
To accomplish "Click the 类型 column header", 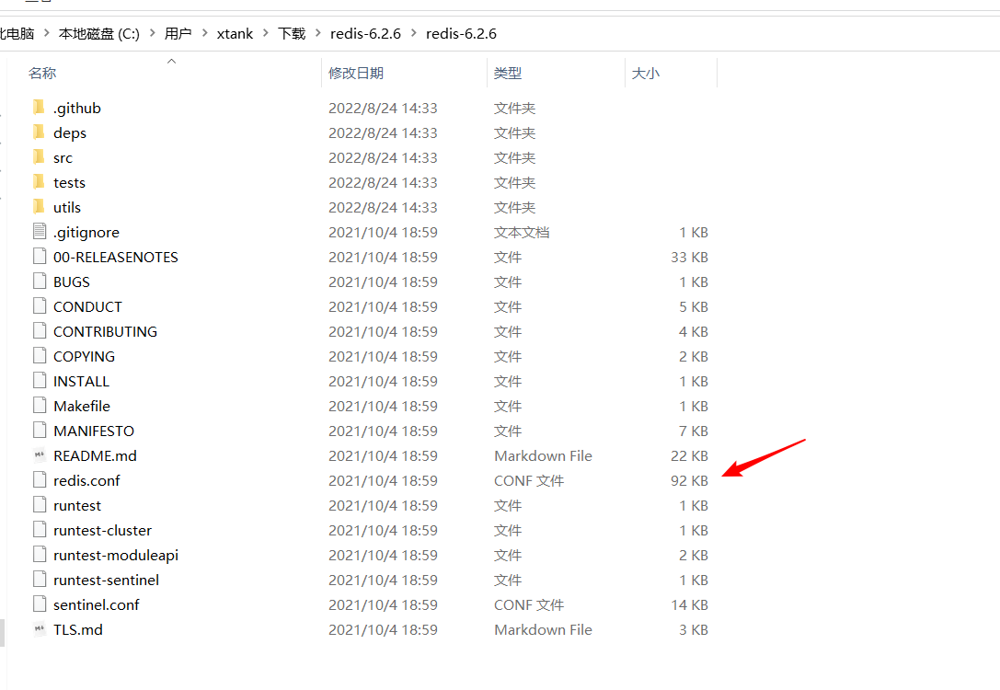I will pyautogui.click(x=508, y=73).
